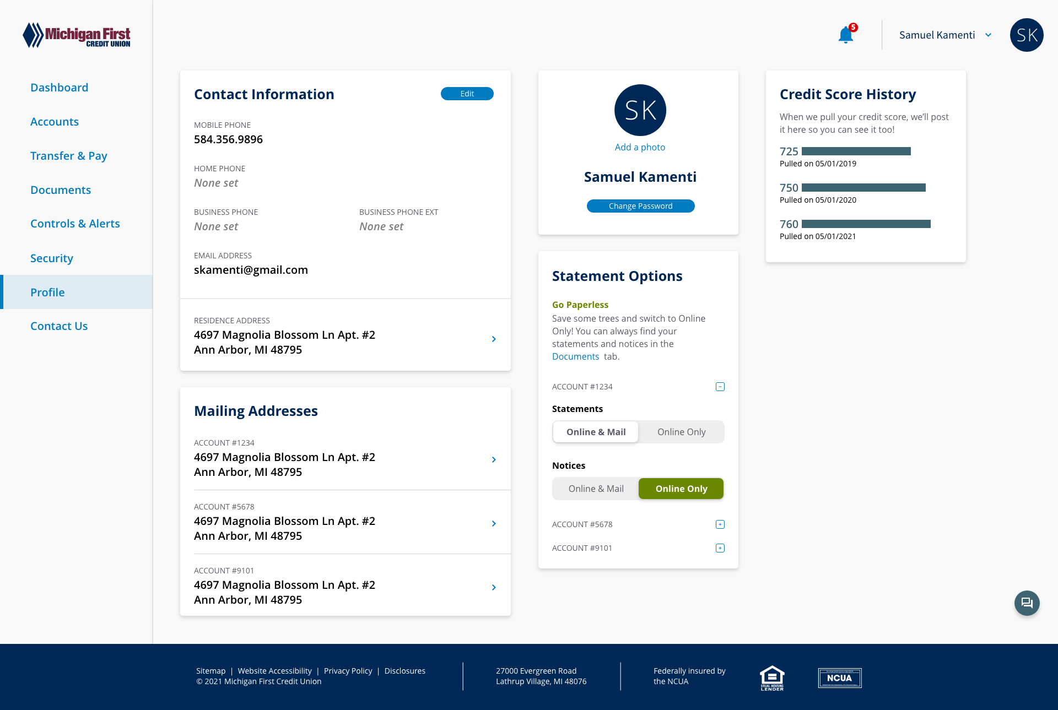Expand Account #5678 statement options
The height and width of the screenshot is (710, 1058).
tap(720, 524)
